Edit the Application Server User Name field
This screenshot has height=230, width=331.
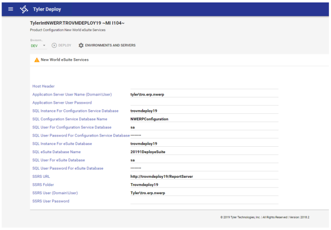click(x=204, y=95)
